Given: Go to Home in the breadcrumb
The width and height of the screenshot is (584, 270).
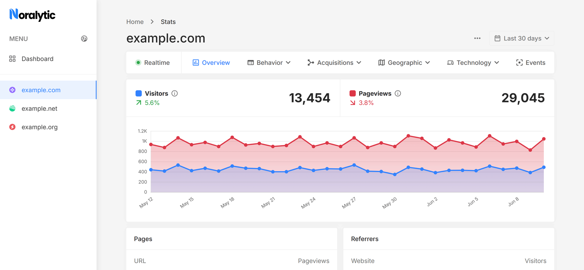Looking at the screenshot, I should tap(135, 22).
